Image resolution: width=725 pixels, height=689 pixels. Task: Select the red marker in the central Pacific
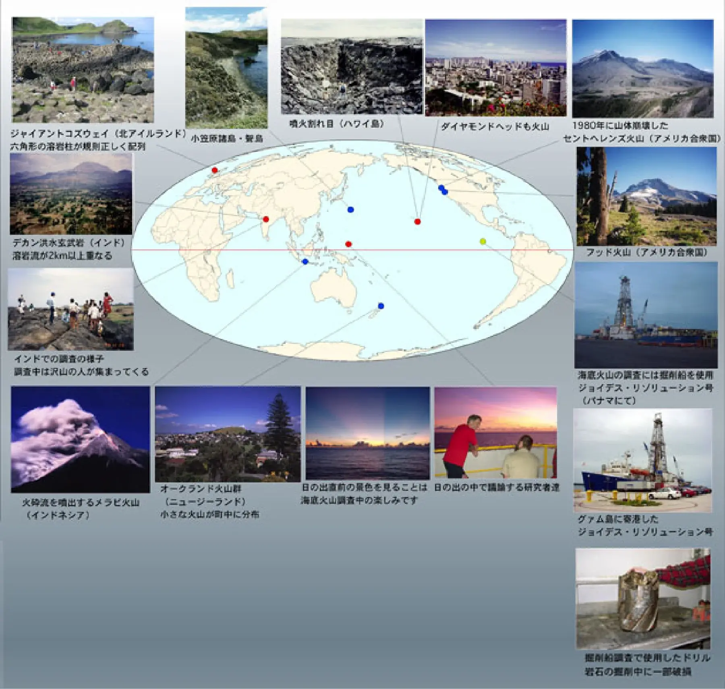tap(417, 221)
